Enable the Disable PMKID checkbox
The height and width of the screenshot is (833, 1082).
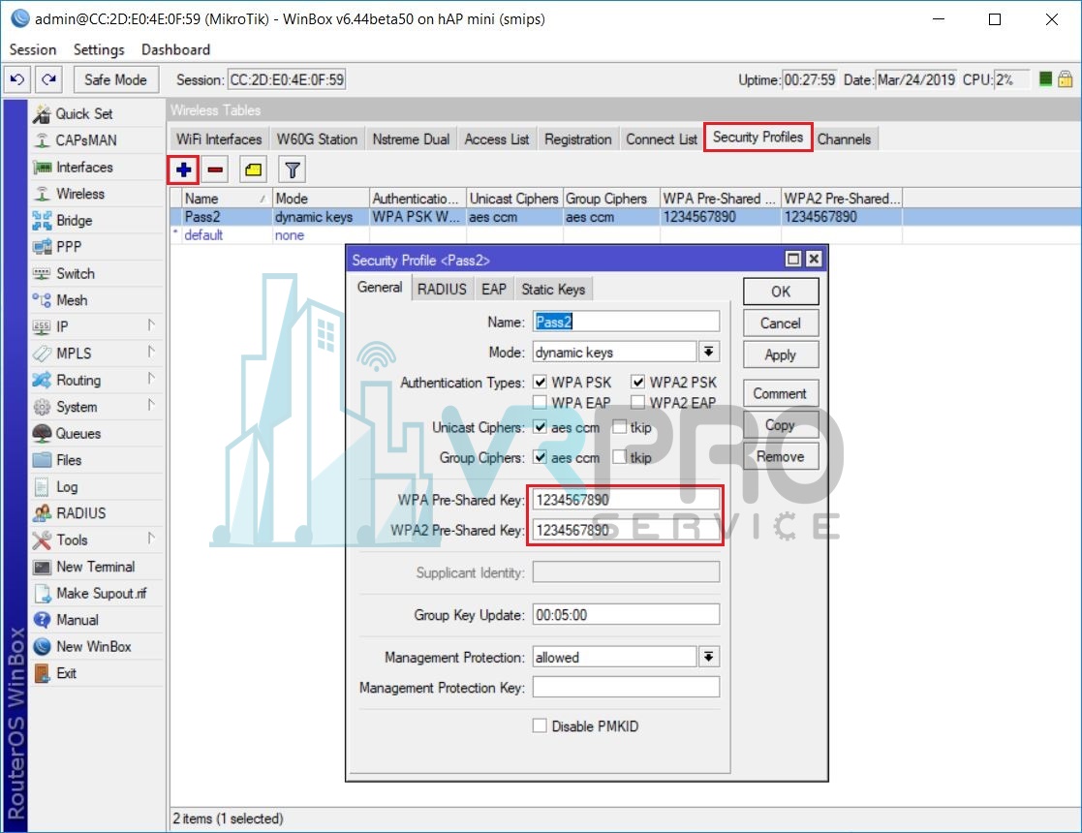(x=540, y=725)
